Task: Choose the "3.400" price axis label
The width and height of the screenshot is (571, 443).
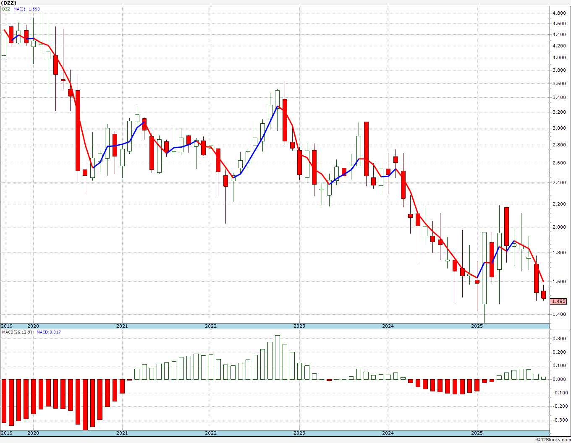Action: [x=559, y=97]
